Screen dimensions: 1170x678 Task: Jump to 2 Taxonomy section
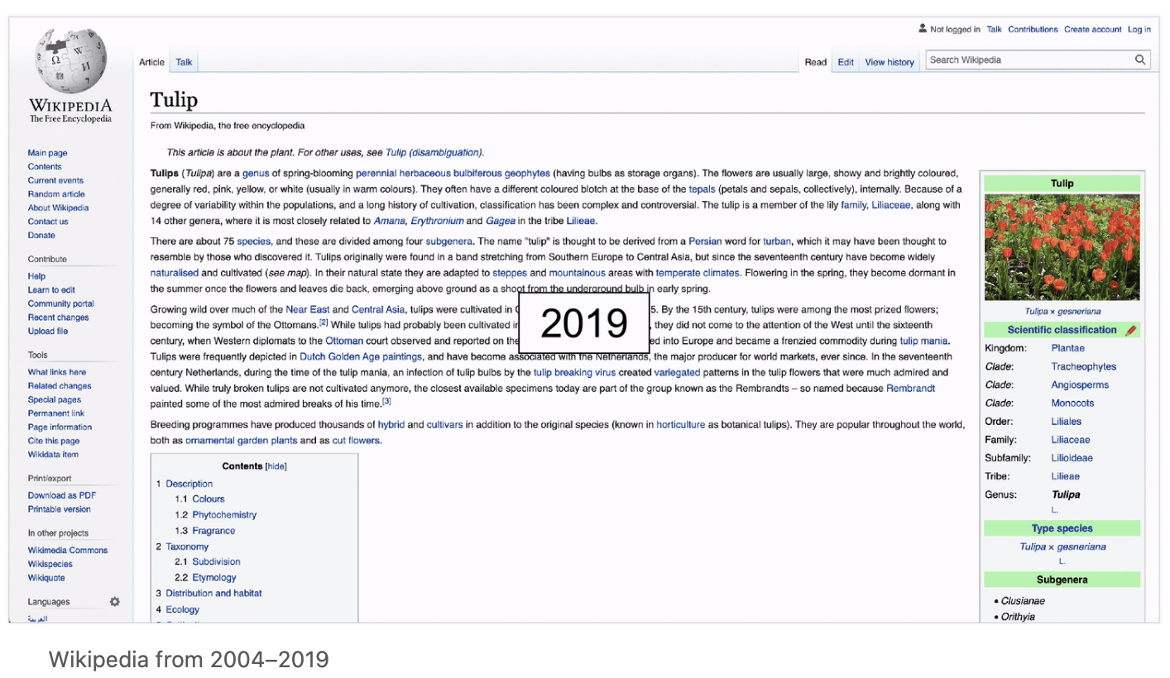click(x=187, y=547)
